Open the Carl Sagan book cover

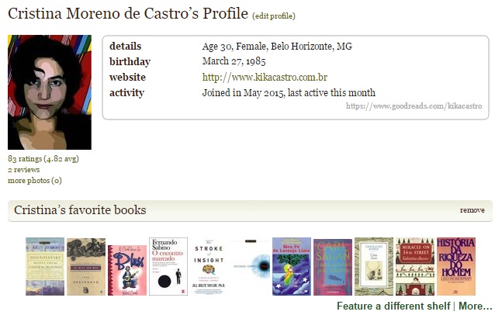click(333, 267)
